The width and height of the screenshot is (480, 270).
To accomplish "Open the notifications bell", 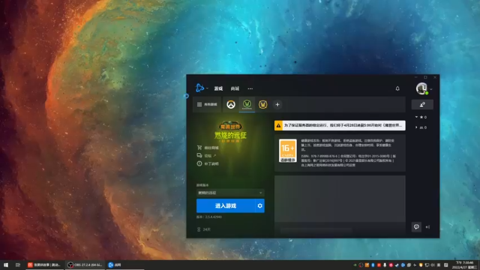I will pyautogui.click(x=397, y=88).
